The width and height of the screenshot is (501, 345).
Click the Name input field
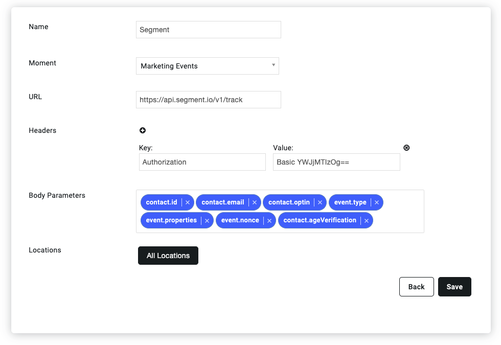[x=209, y=30]
